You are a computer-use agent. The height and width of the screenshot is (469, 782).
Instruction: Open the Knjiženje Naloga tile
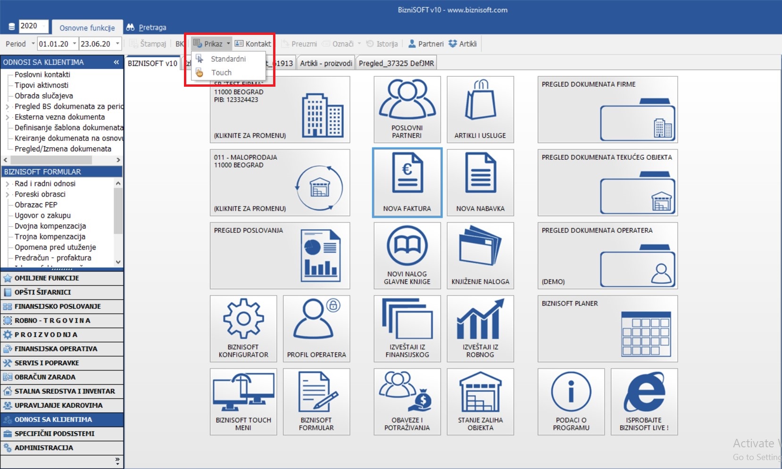click(480, 255)
